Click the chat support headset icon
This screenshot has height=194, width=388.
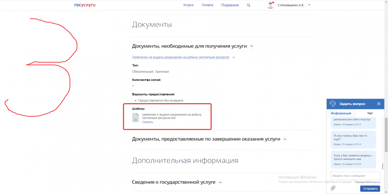point(333,104)
